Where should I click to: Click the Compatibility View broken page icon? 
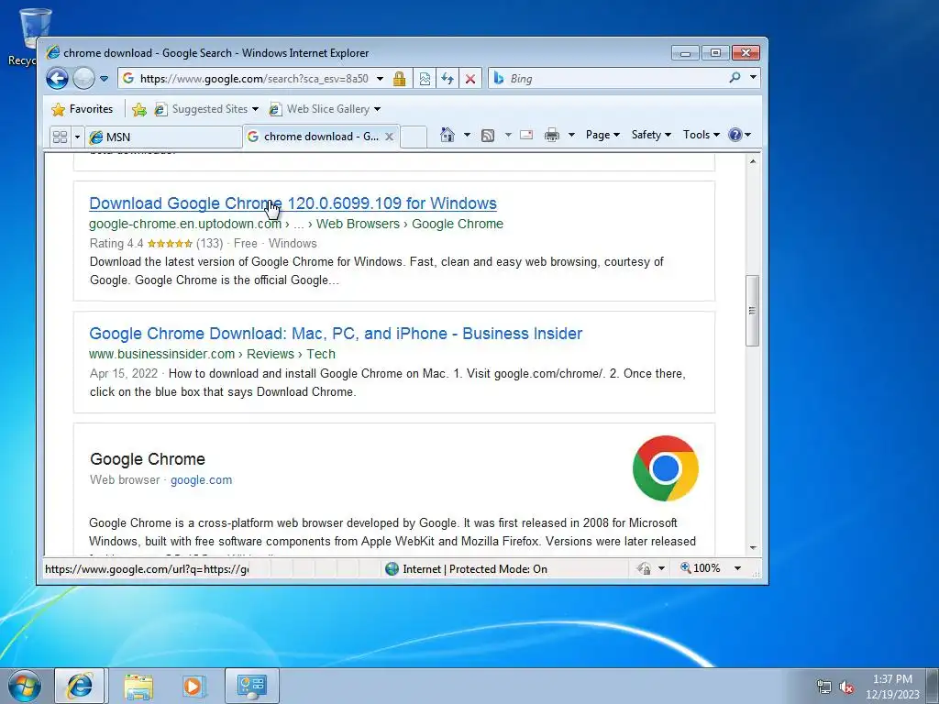(425, 79)
